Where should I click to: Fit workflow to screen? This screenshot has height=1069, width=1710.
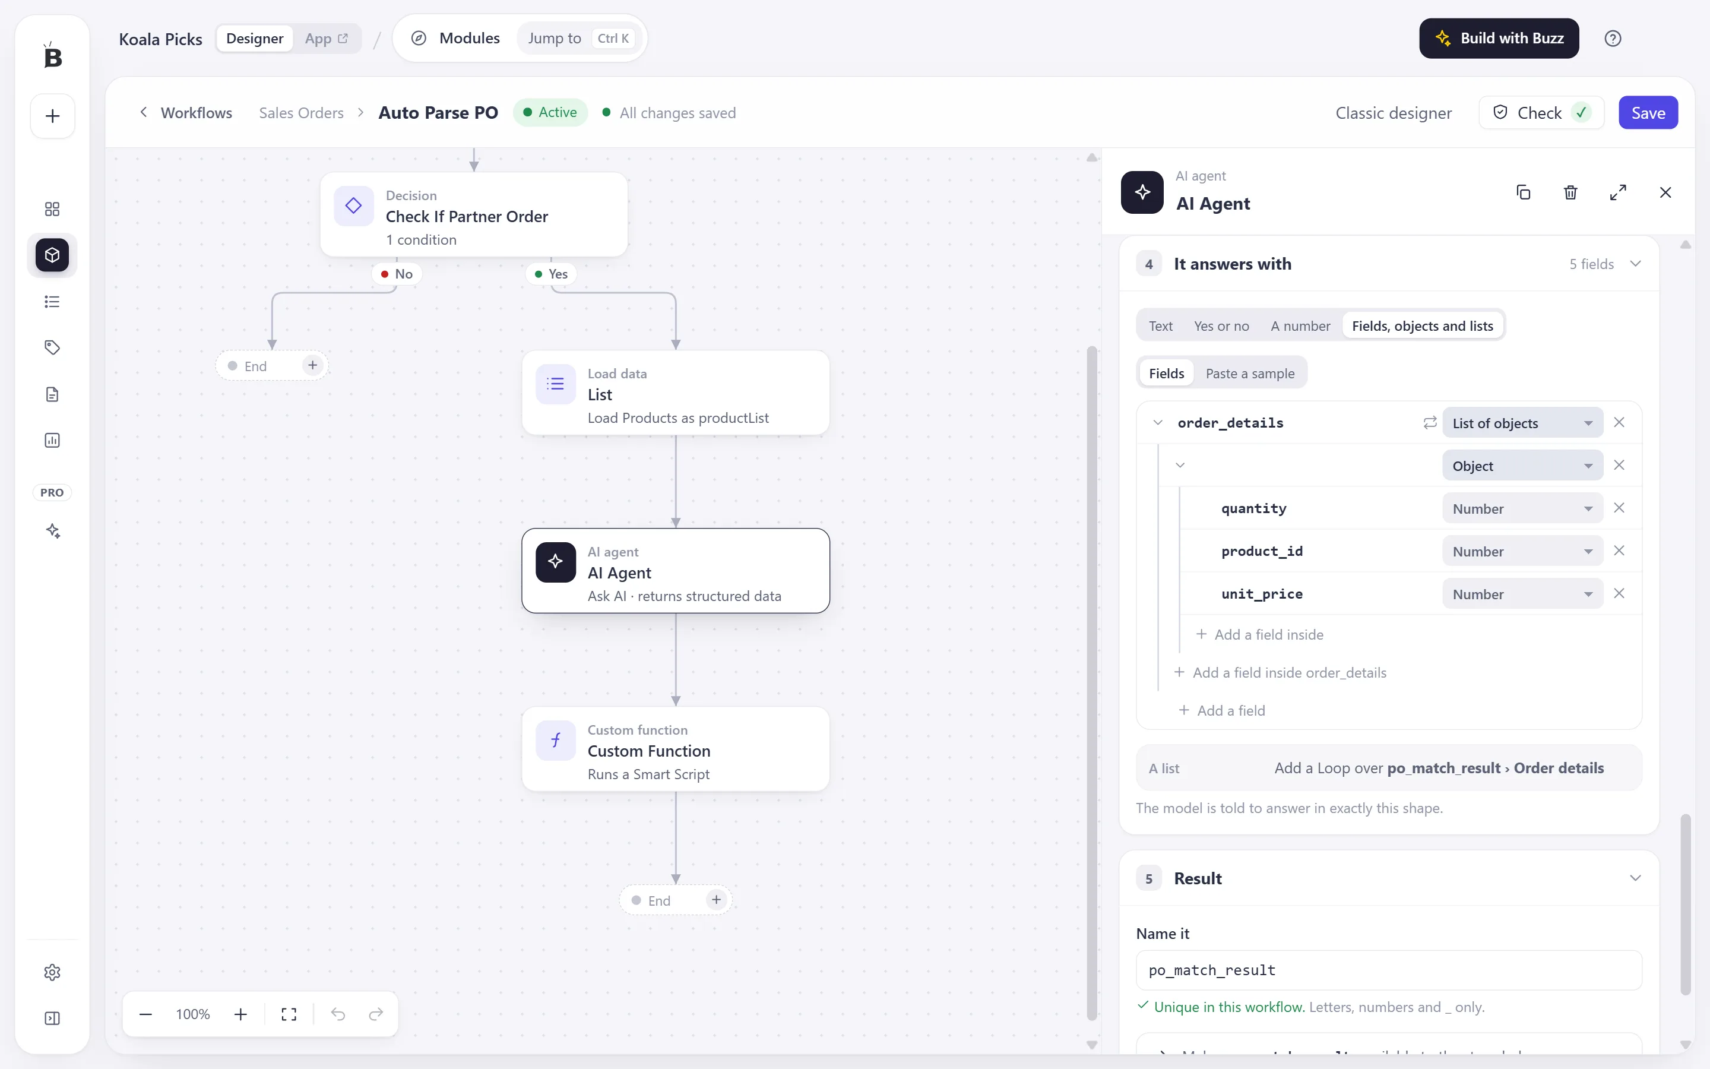[x=289, y=1014]
